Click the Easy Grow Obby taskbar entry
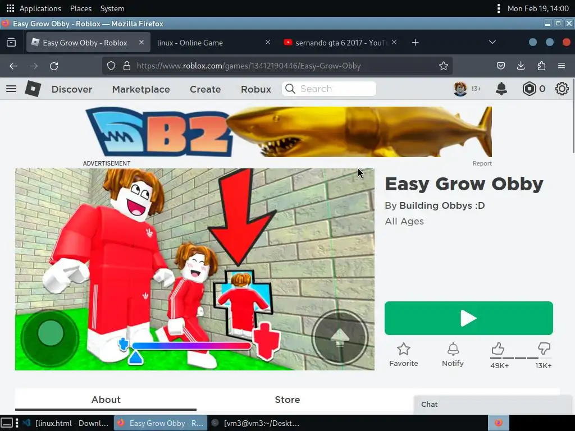 [161, 423]
